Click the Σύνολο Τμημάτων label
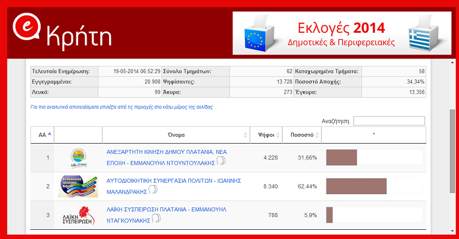 click(187, 71)
